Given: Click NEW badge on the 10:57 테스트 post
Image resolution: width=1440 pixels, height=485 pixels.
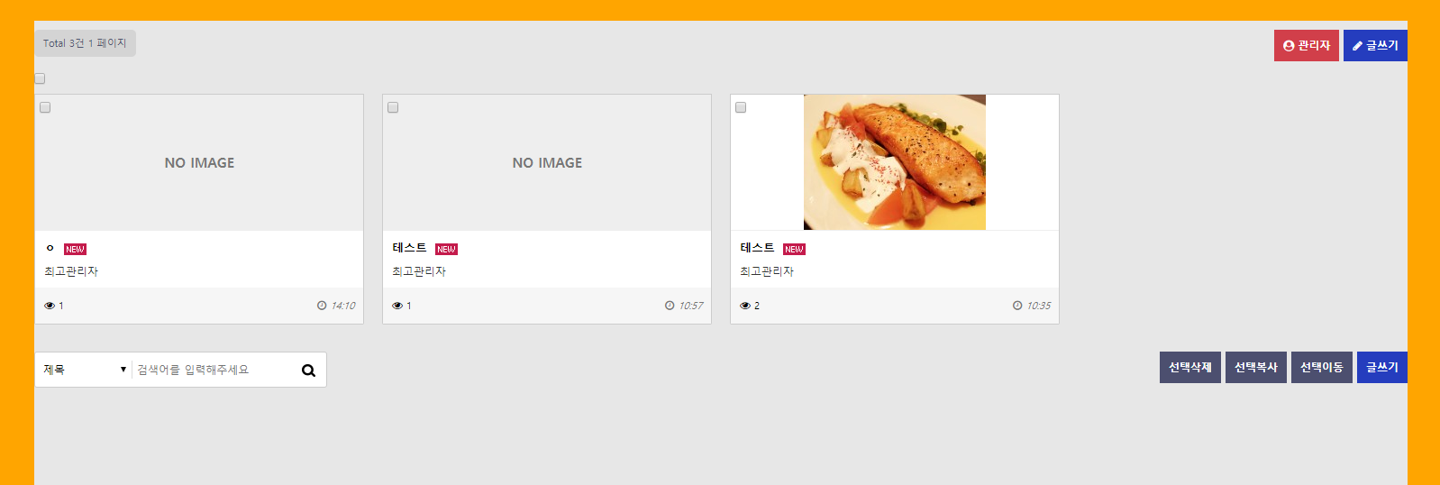Looking at the screenshot, I should coord(446,249).
